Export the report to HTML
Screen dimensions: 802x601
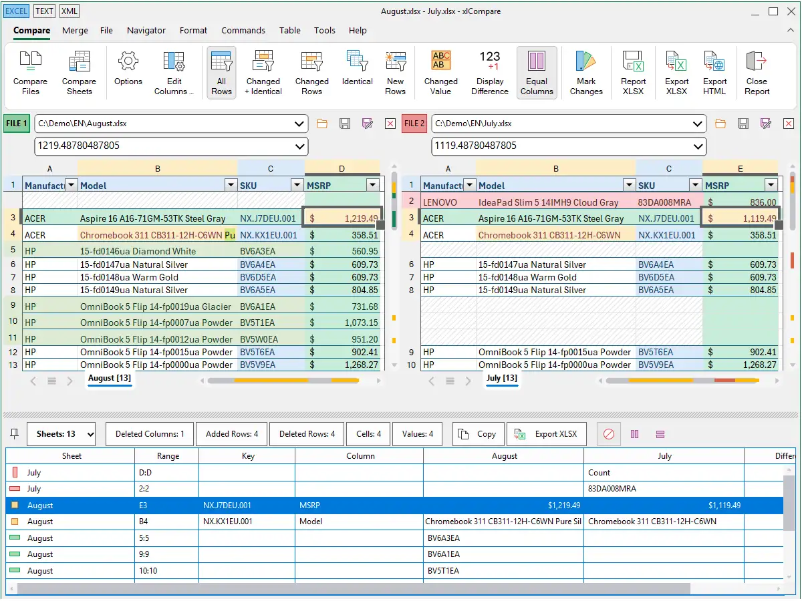(714, 73)
